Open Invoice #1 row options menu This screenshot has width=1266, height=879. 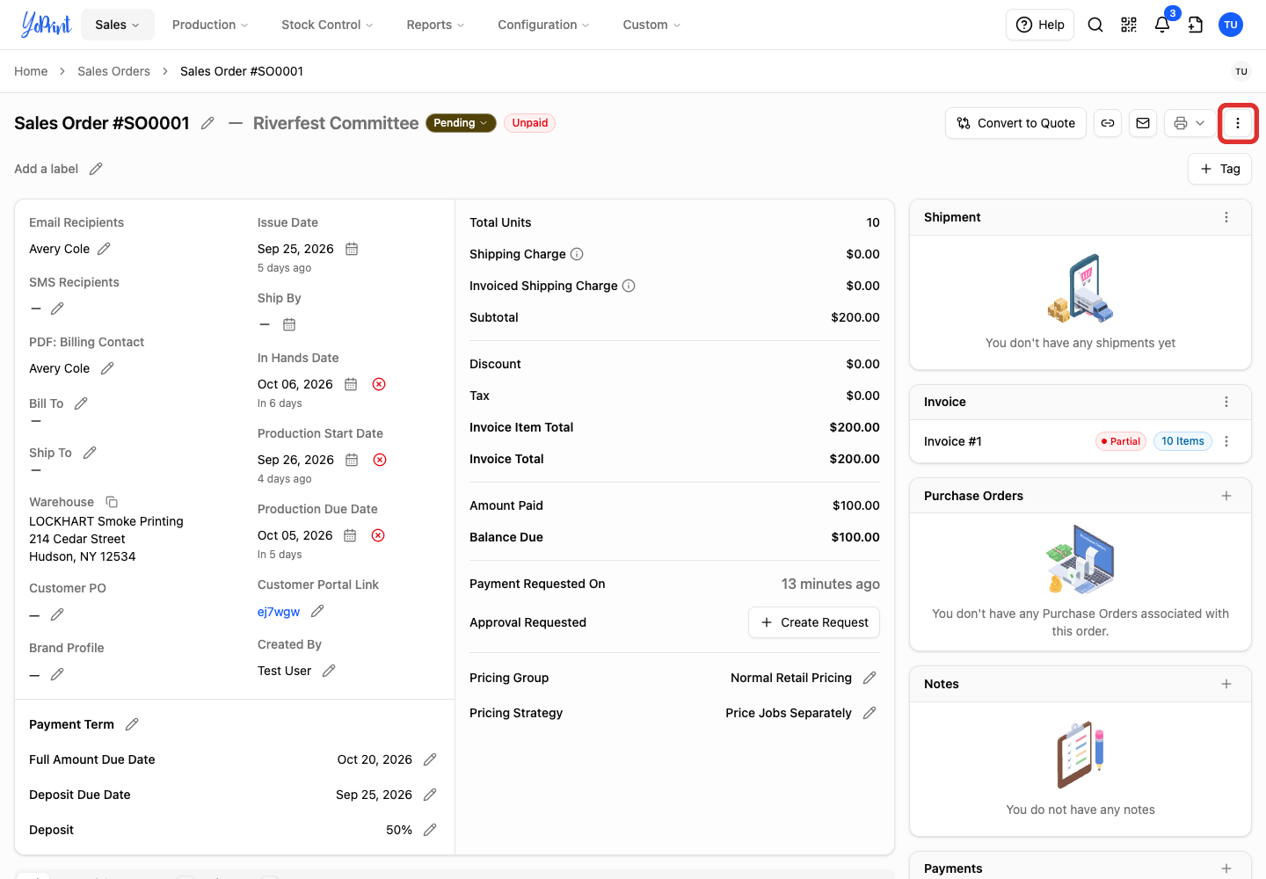pyautogui.click(x=1226, y=441)
